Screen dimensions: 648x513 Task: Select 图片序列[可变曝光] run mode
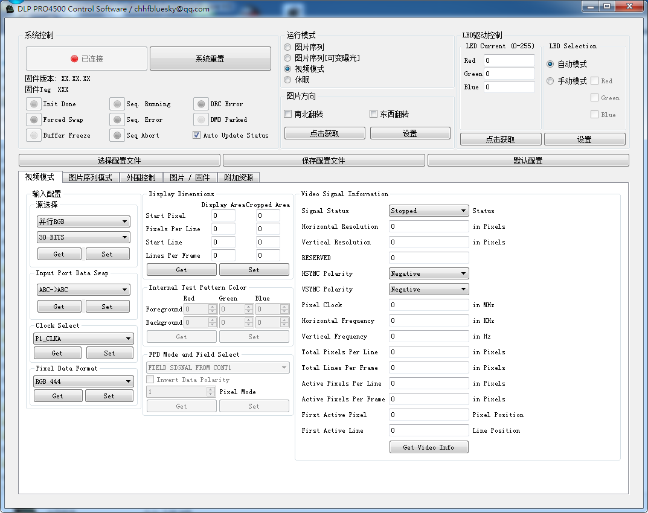pos(287,58)
